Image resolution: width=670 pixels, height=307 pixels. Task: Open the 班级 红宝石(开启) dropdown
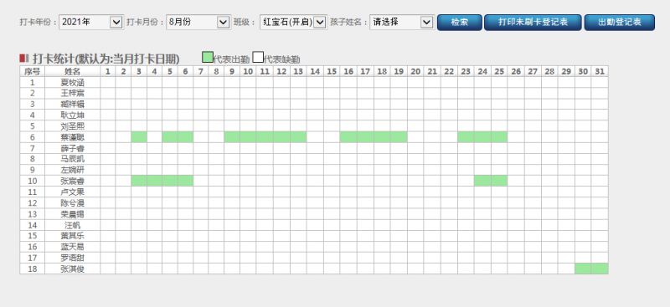pyautogui.click(x=294, y=23)
